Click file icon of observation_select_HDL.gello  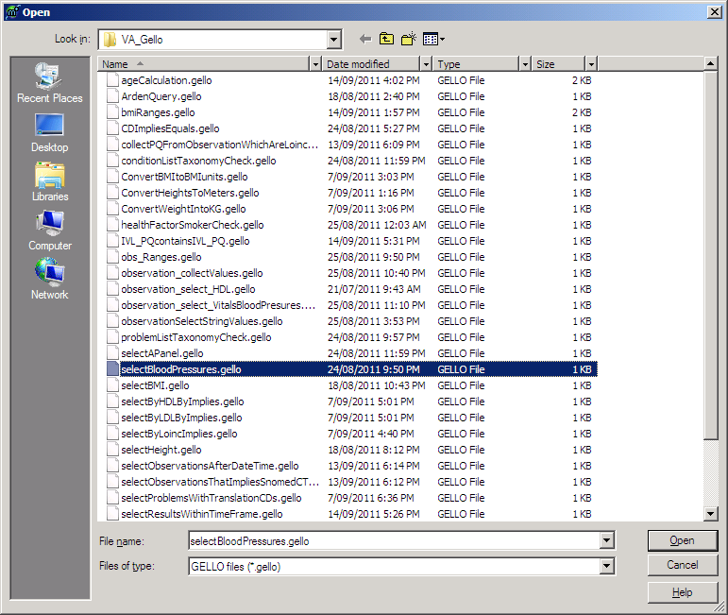click(112, 289)
